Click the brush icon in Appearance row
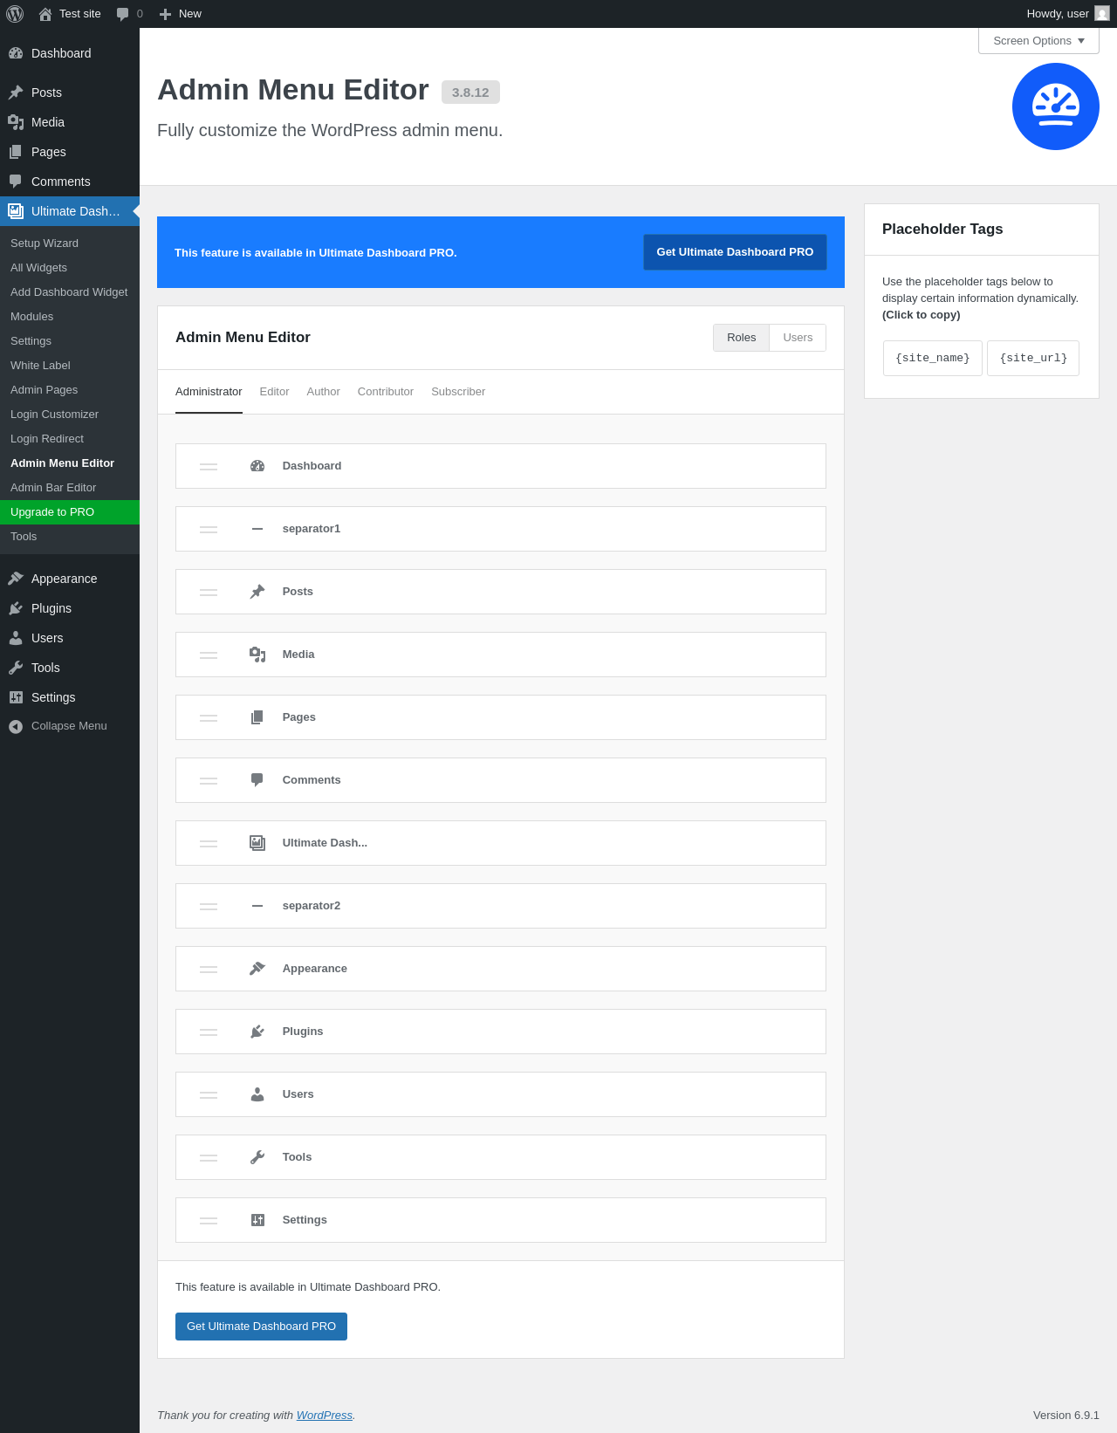Screen dimensions: 1117x1433 pos(257,969)
